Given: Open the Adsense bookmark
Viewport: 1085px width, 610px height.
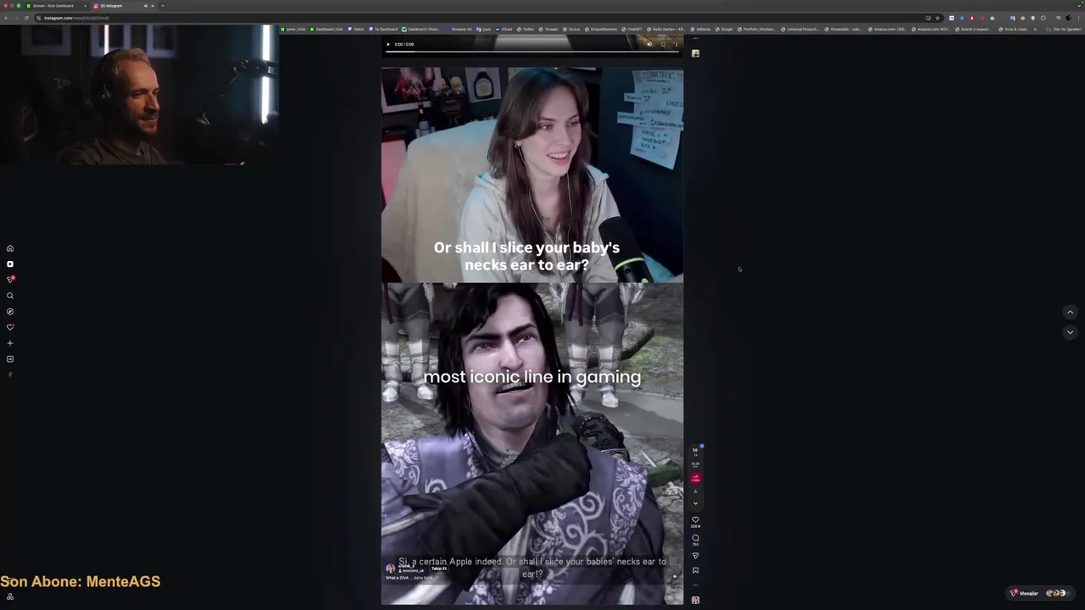Looking at the screenshot, I should coord(700,29).
